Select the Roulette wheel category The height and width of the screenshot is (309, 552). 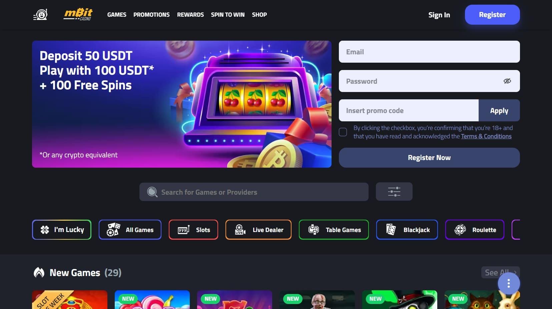475,230
